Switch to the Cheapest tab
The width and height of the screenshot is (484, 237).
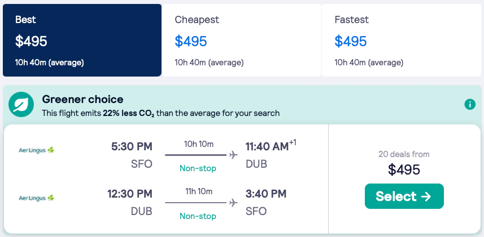pos(241,40)
